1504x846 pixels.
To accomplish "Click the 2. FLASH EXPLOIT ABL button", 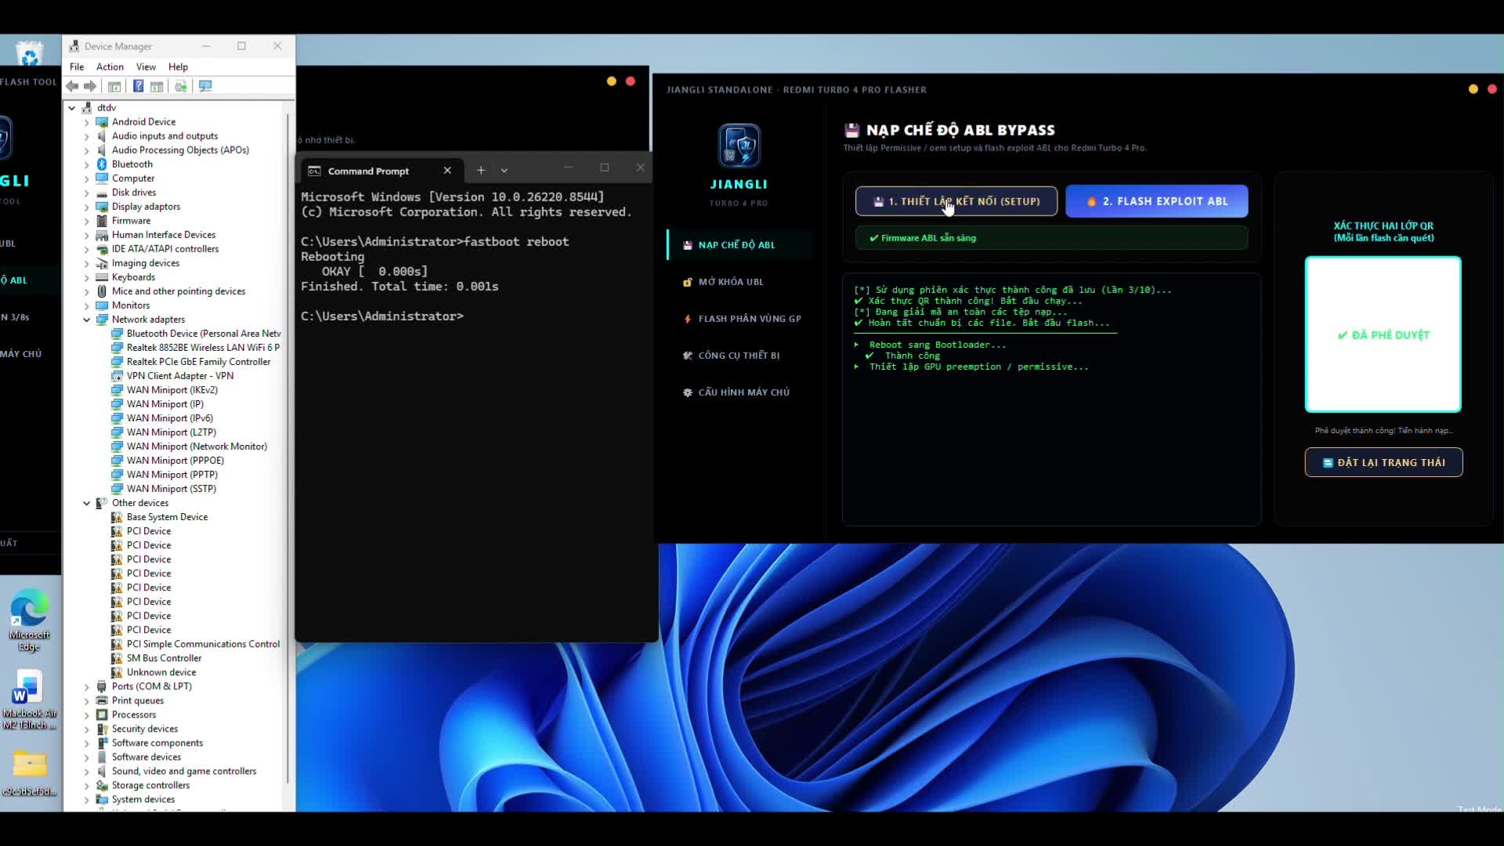I will pyautogui.click(x=1157, y=201).
